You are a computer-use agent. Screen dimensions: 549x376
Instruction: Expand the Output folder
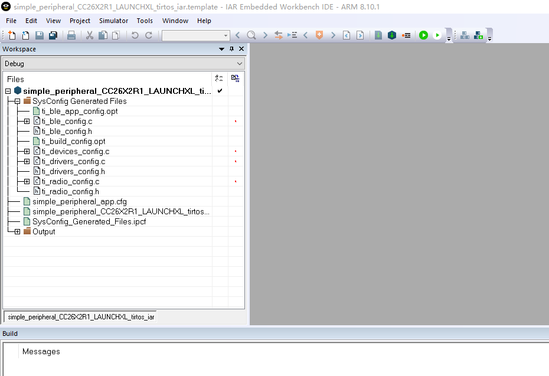18,232
